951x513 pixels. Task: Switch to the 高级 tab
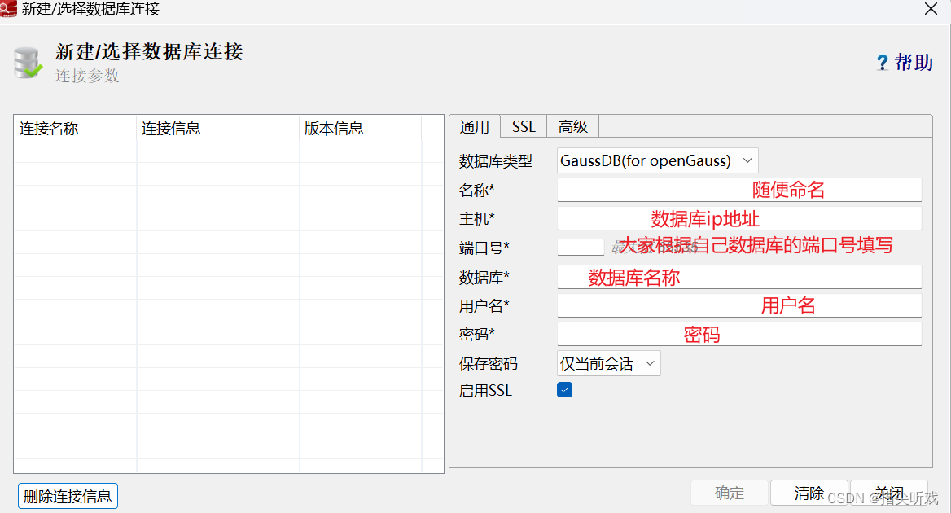pos(572,126)
